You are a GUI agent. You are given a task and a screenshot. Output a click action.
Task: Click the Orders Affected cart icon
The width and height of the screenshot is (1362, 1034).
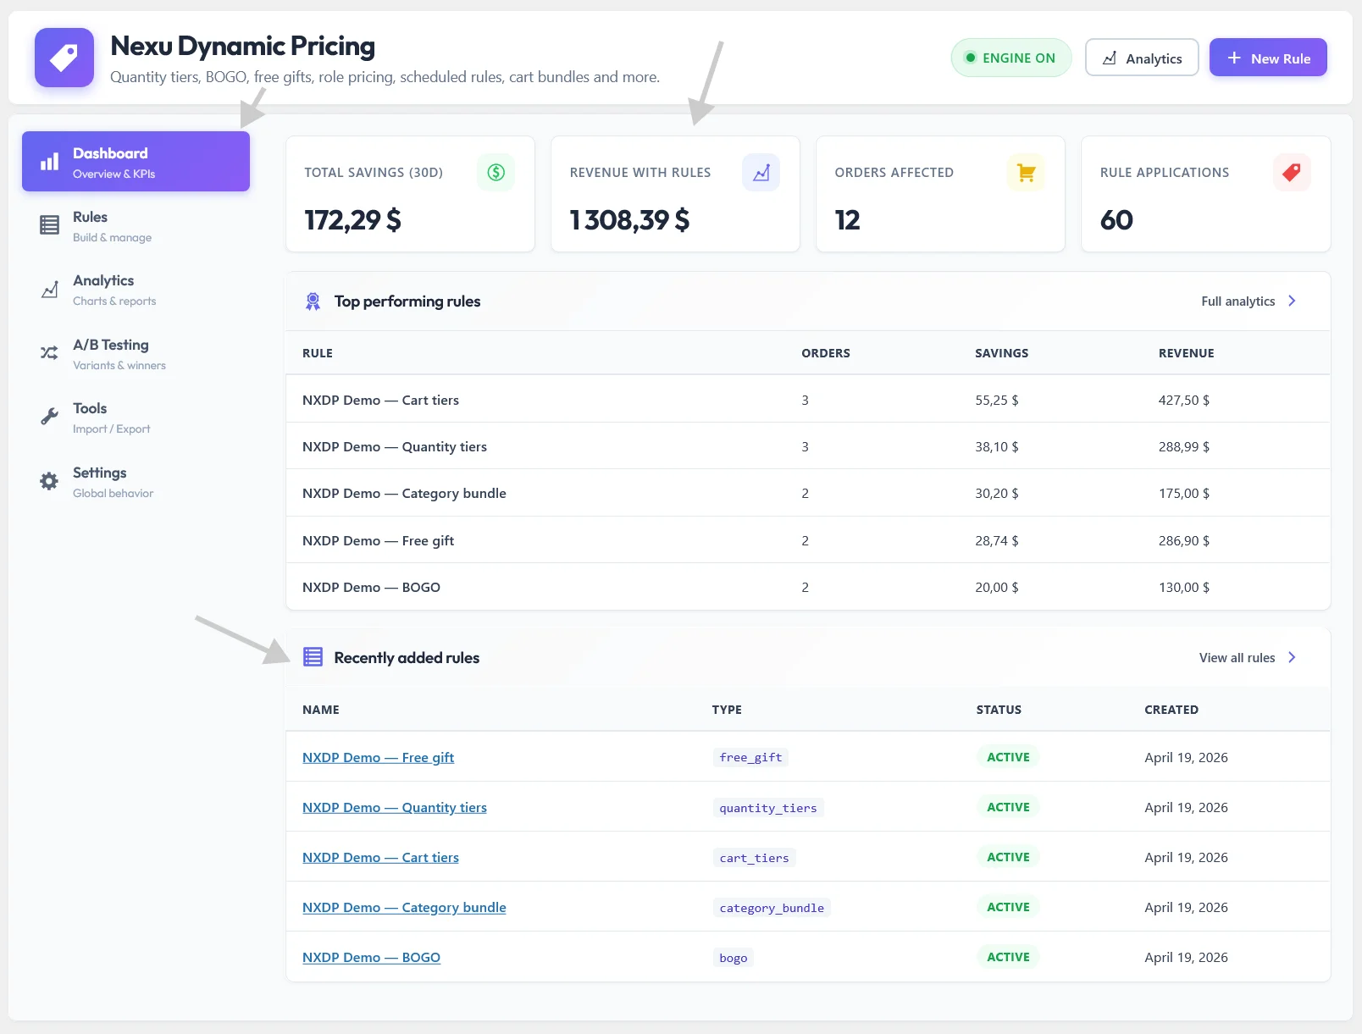pos(1027,173)
